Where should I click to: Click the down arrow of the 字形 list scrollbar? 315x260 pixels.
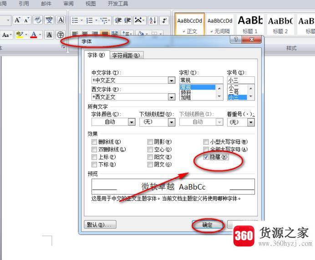point(219,96)
